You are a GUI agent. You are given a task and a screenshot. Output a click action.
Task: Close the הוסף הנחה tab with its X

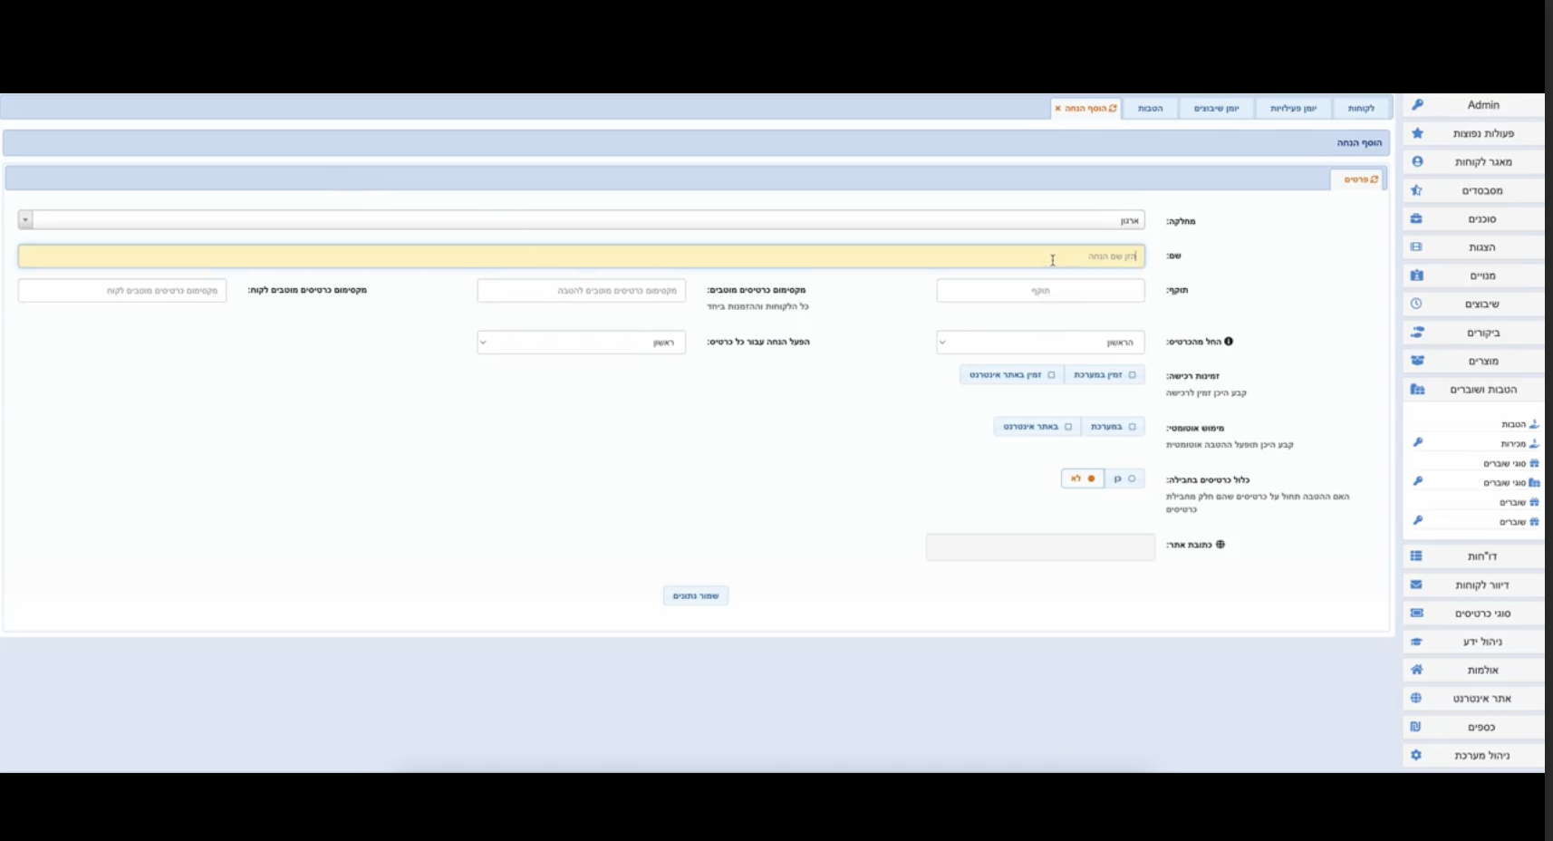[x=1057, y=108]
